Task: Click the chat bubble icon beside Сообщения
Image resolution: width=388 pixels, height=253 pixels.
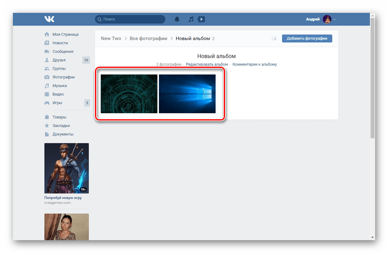Action: tap(47, 51)
